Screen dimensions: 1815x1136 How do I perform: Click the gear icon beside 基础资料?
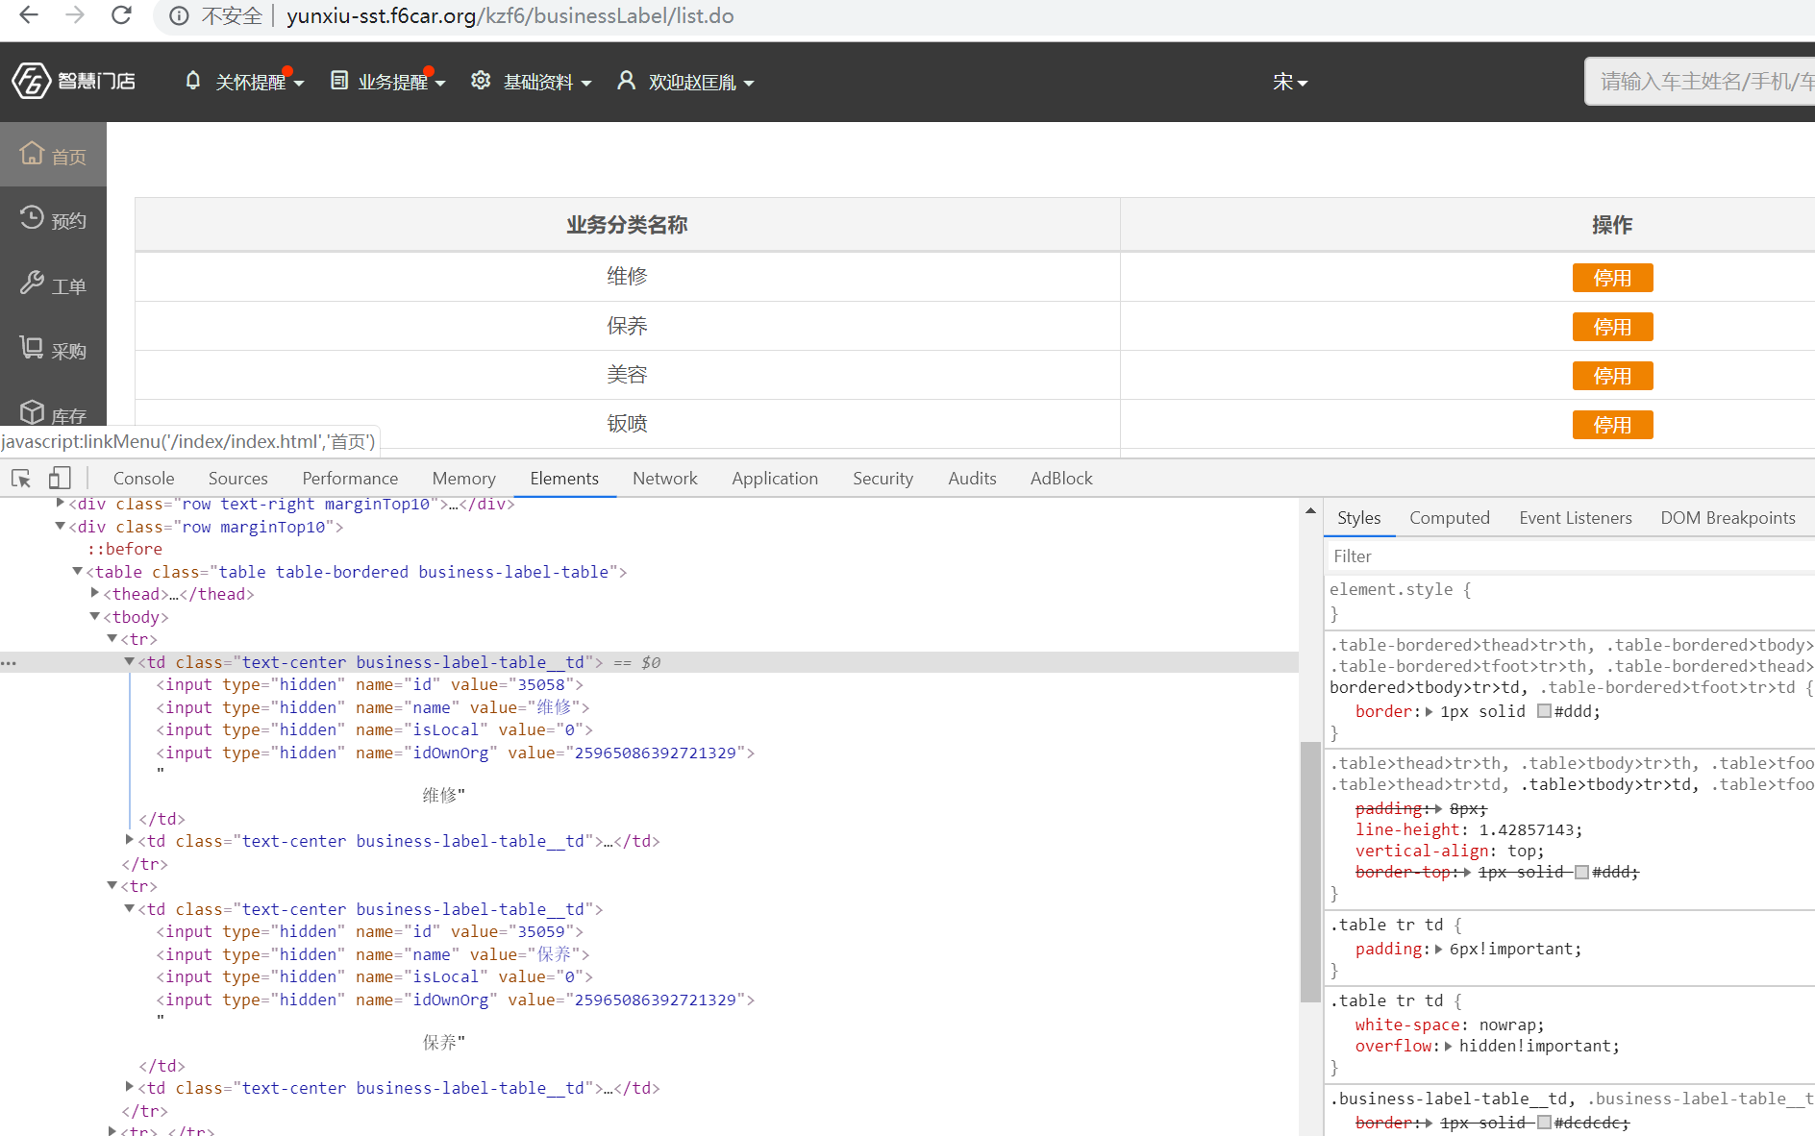(481, 81)
